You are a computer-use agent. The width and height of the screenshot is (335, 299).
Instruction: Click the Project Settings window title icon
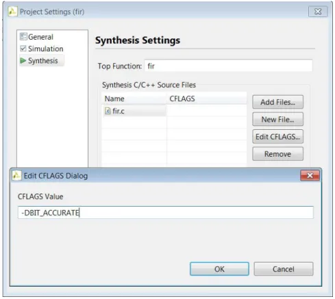12,12
